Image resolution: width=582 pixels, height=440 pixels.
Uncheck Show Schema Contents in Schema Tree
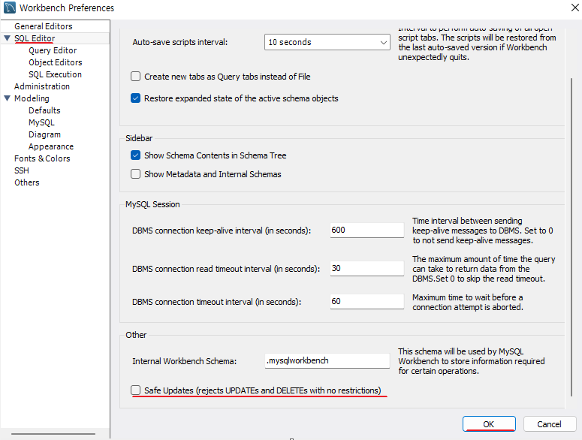click(135, 155)
